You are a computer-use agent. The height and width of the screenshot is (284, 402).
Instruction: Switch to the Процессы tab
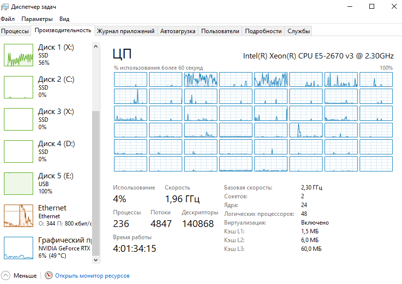15,31
